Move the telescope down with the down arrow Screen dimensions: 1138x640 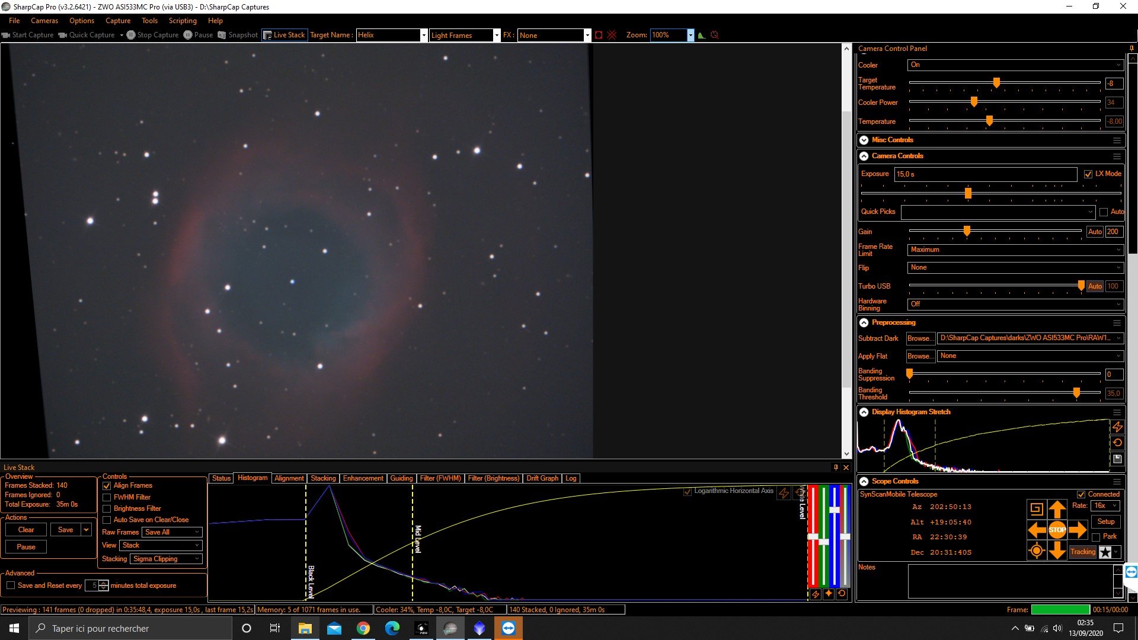(1057, 551)
